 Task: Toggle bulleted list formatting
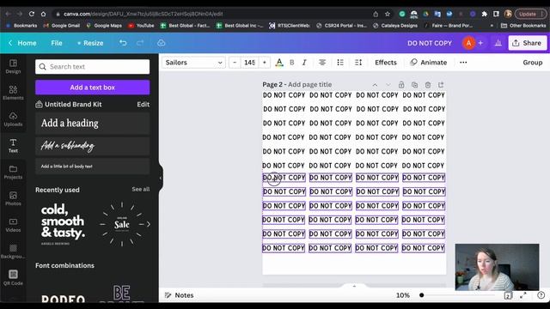pyautogui.click(x=340, y=63)
